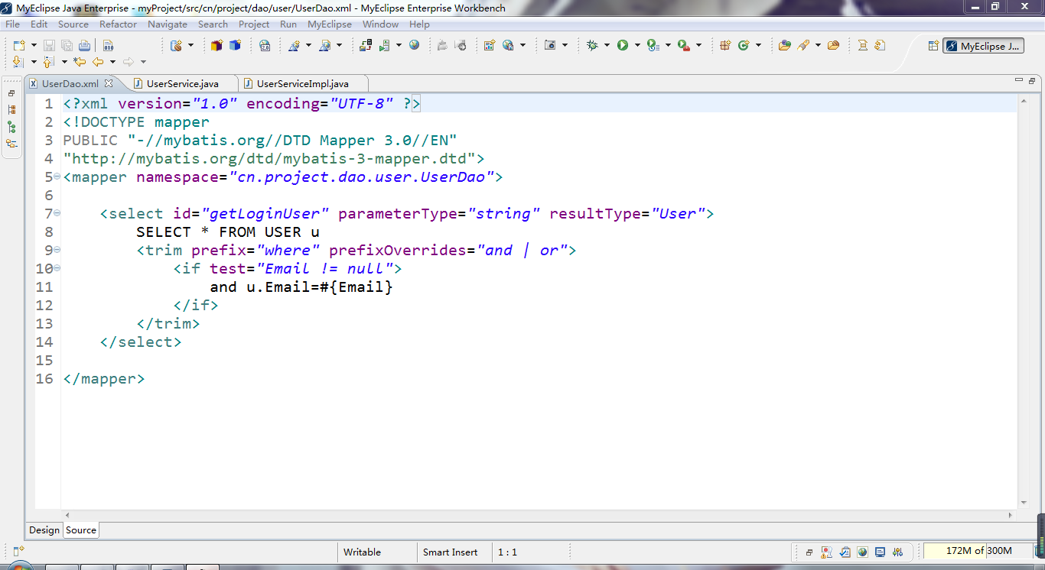
Task: Open the Project menu
Action: pos(254,24)
